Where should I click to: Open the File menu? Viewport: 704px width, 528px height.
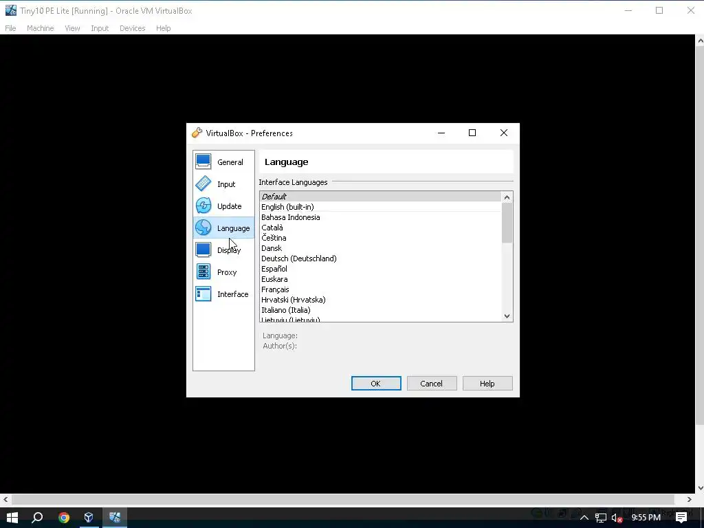click(x=10, y=27)
